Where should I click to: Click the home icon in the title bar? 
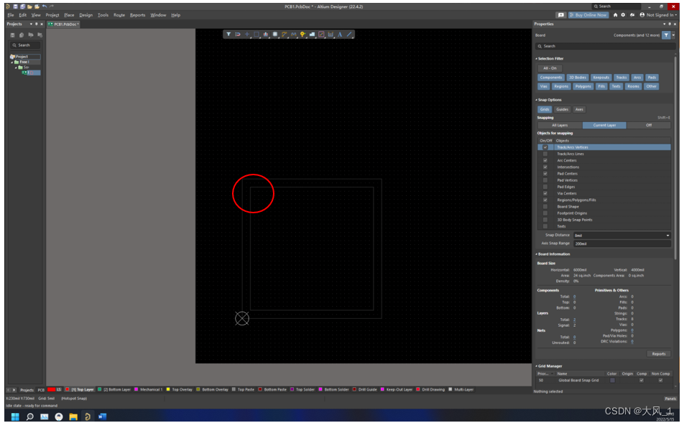tap(615, 15)
